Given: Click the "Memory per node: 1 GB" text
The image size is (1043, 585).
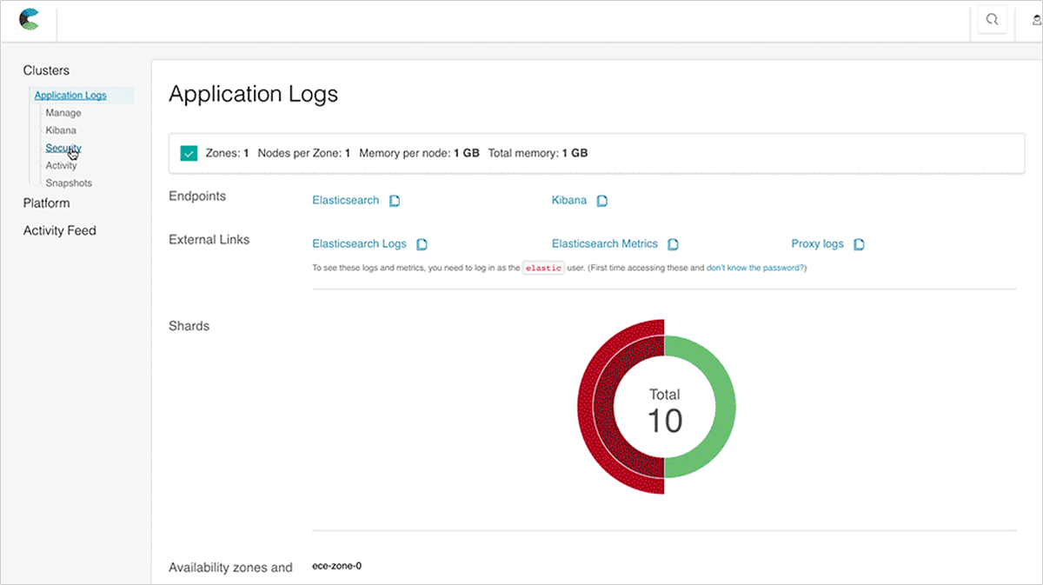Looking at the screenshot, I should [x=419, y=153].
